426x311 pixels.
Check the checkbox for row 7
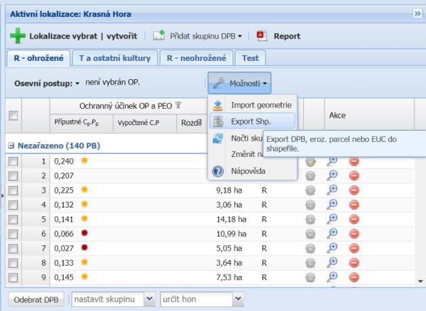(x=13, y=248)
